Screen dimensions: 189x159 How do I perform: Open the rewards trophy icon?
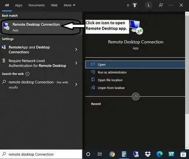pos(135,5)
